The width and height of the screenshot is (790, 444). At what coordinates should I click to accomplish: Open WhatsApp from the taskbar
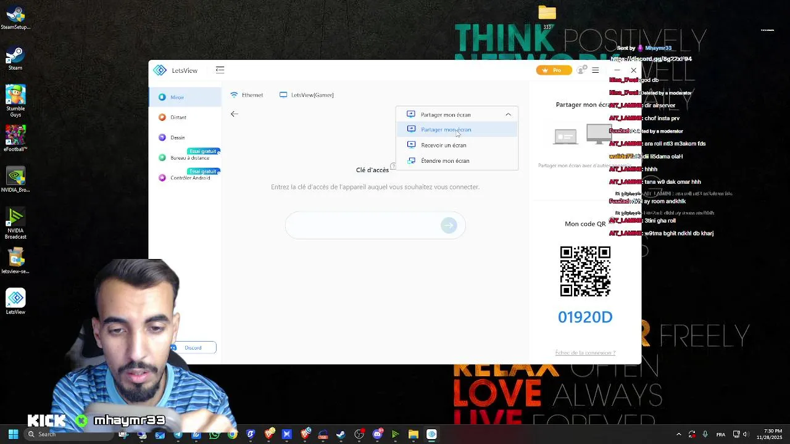[x=214, y=434]
